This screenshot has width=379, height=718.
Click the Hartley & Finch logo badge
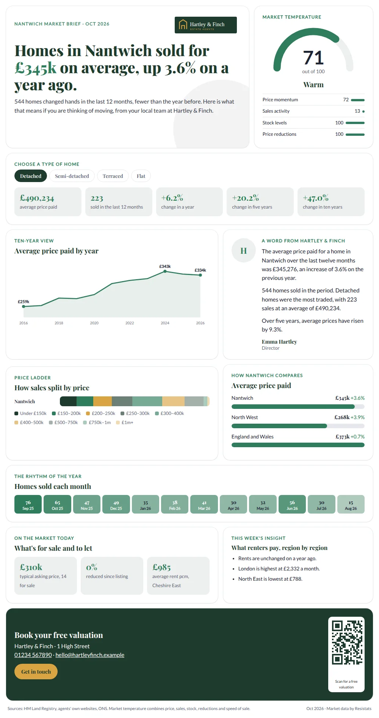205,25
